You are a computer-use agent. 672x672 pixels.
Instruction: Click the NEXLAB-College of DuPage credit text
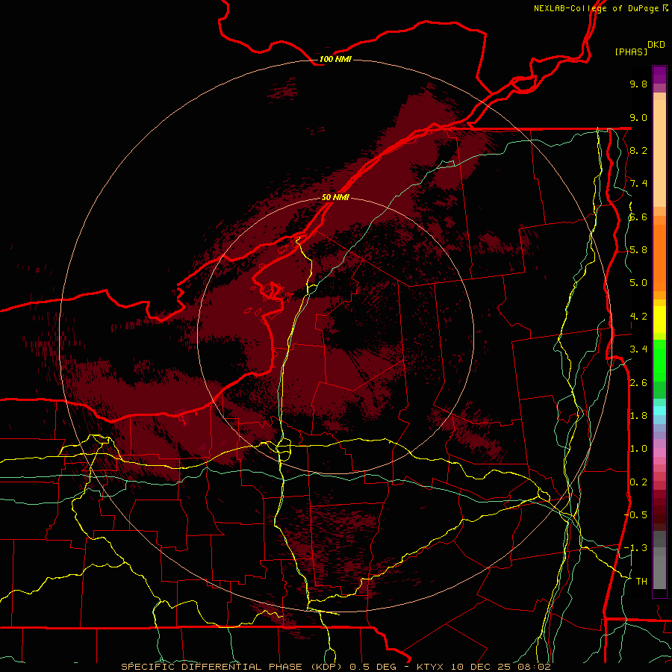600,8
